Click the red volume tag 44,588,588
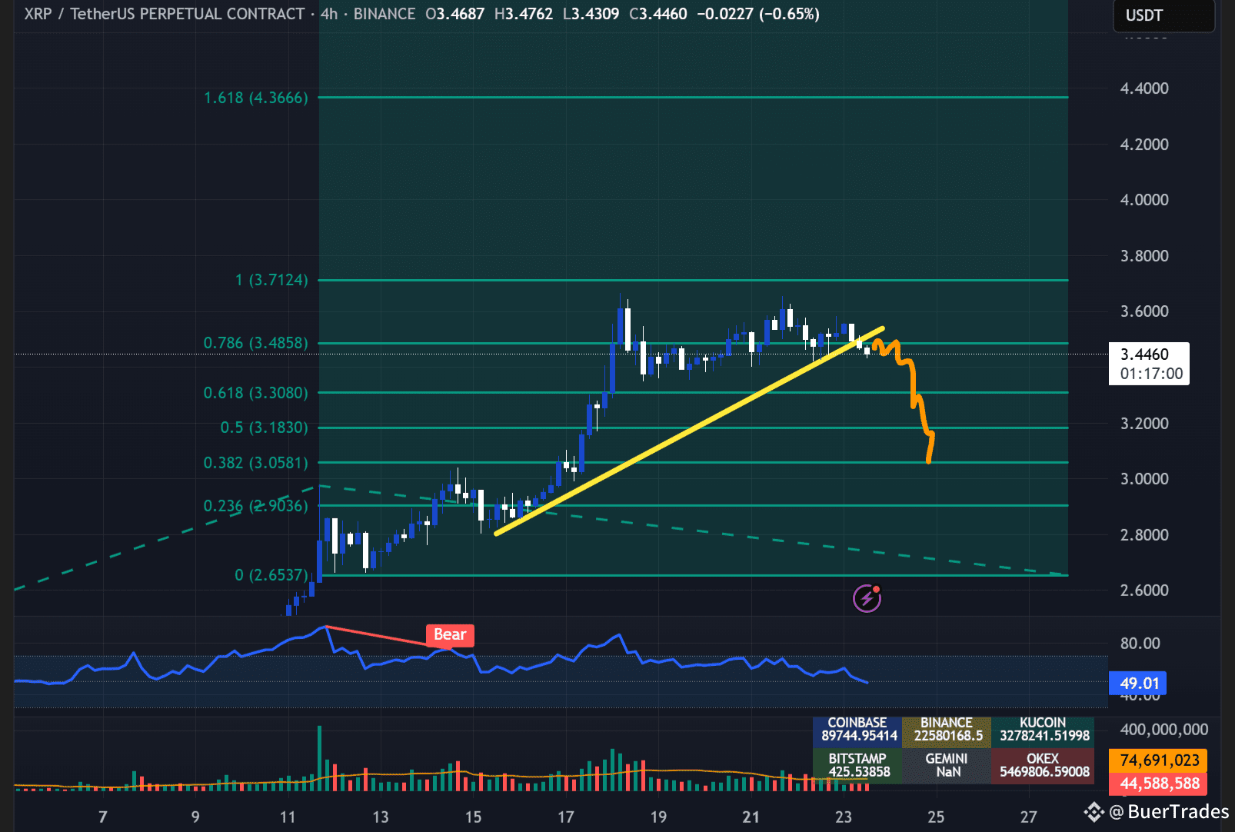The width and height of the screenshot is (1235, 832). click(1159, 784)
